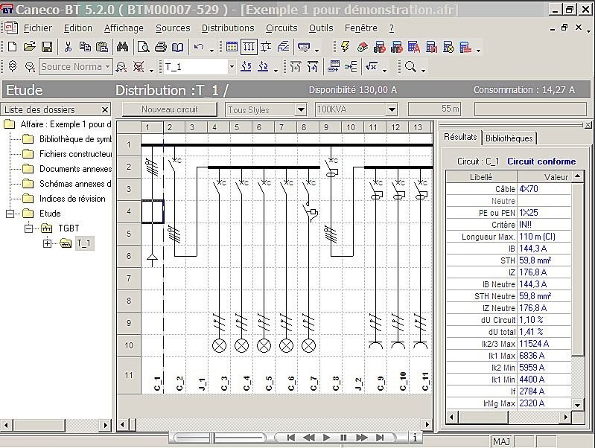
Task: Click the tree hierarchy icon beside the formula icon
Action: tap(351, 67)
